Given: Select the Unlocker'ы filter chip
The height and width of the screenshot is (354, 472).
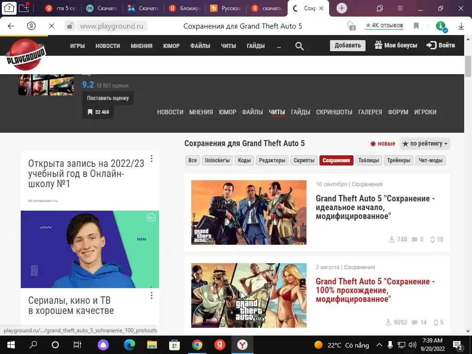Looking at the screenshot, I should pyautogui.click(x=218, y=160).
